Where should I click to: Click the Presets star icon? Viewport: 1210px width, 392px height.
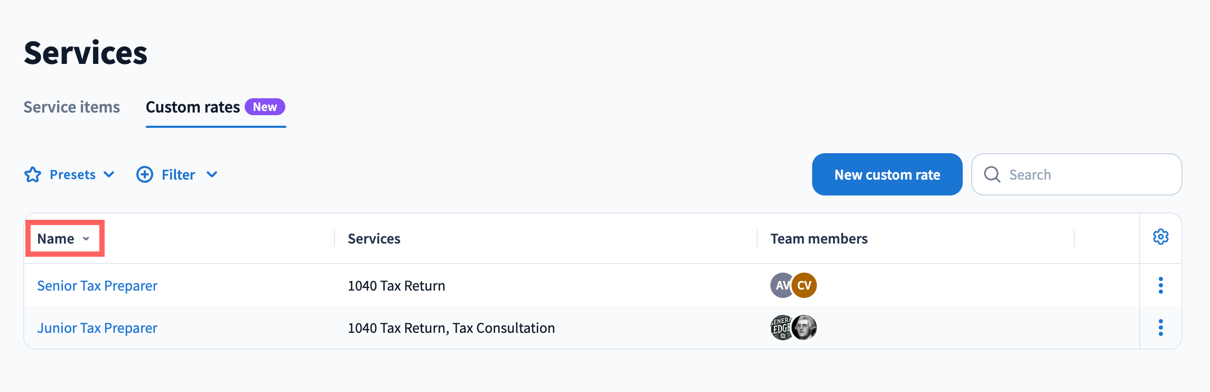[33, 174]
